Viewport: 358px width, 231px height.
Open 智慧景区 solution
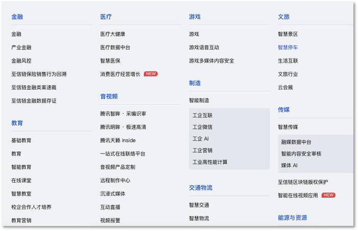click(x=288, y=34)
